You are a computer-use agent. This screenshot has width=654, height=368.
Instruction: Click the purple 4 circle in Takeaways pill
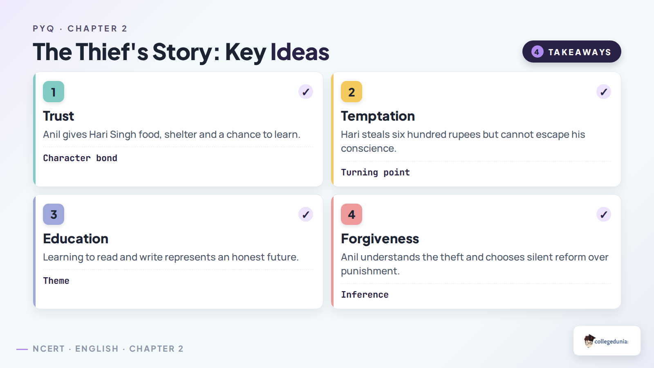coord(537,52)
